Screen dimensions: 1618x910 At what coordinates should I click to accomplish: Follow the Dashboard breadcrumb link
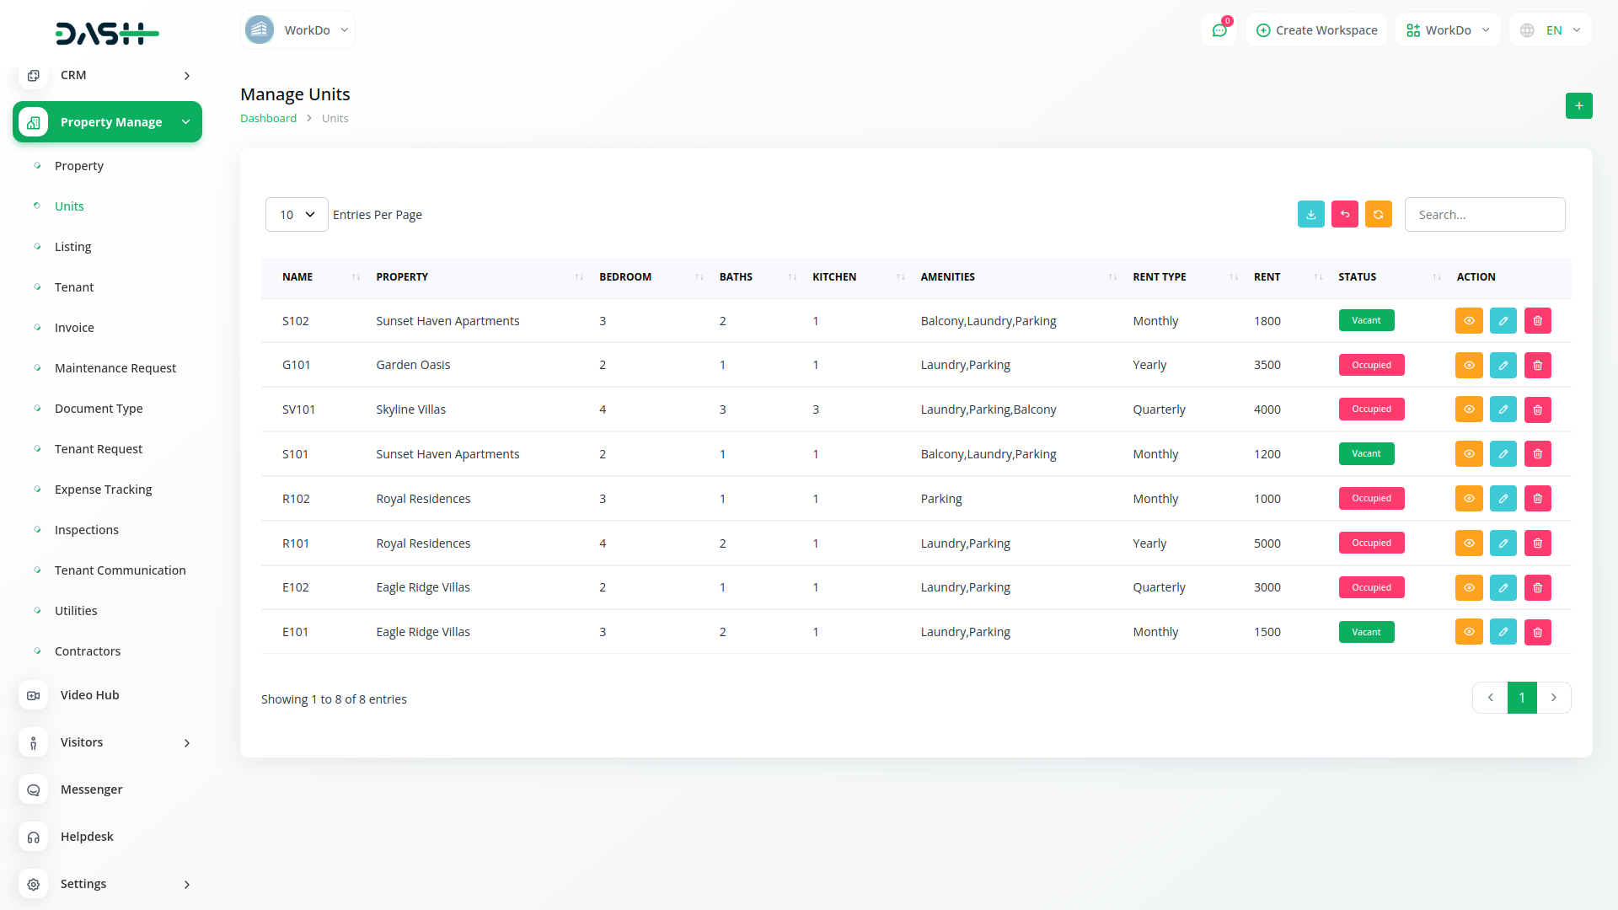[x=268, y=119]
